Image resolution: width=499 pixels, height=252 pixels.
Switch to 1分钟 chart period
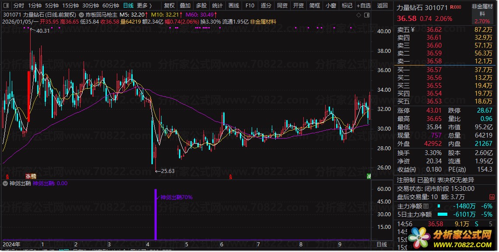pyautogui.click(x=35, y=5)
